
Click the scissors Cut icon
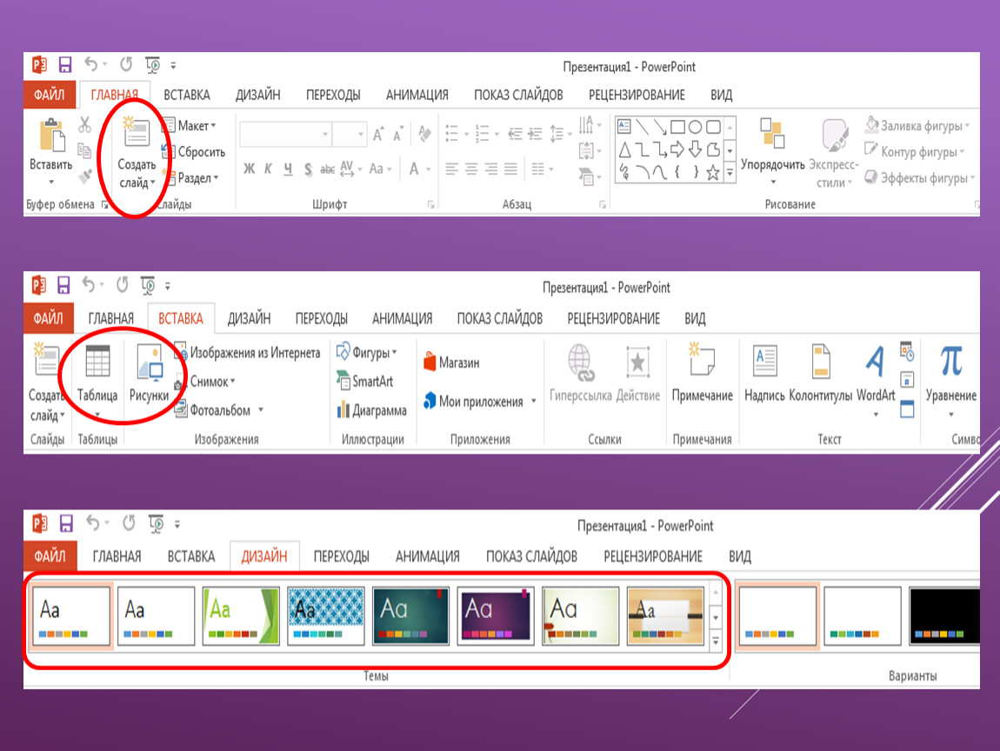(84, 124)
